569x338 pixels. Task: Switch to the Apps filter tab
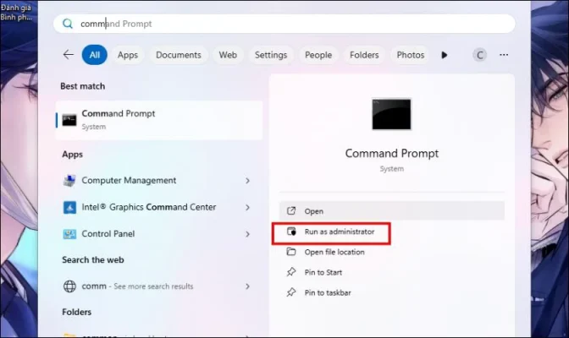[x=128, y=55]
